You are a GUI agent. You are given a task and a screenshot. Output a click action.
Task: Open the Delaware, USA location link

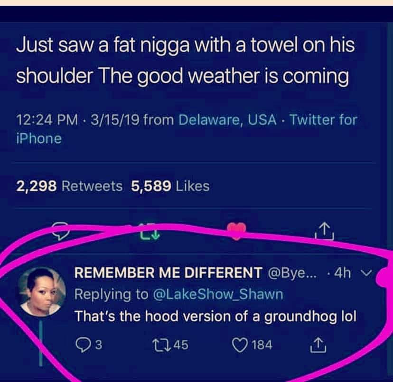(227, 119)
